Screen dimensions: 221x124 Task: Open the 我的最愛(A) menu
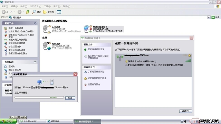pyautogui.click(x=35, y=6)
